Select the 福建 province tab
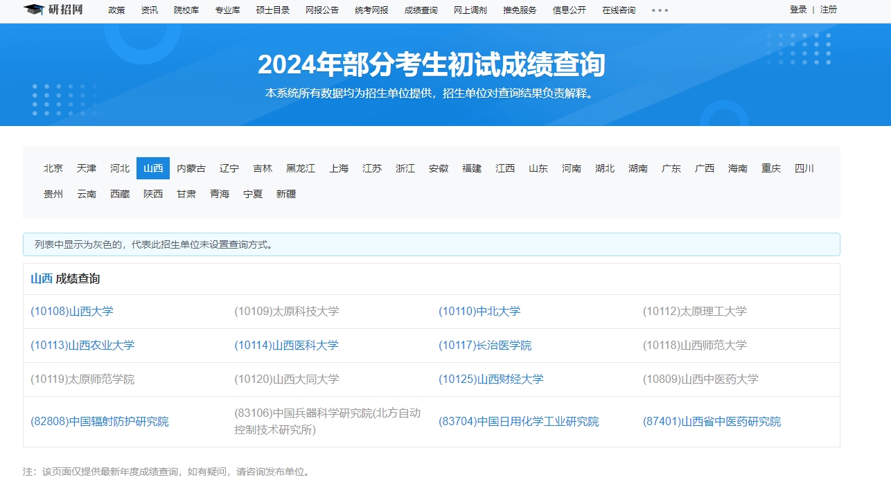Image resolution: width=891 pixels, height=502 pixels. 472,168
